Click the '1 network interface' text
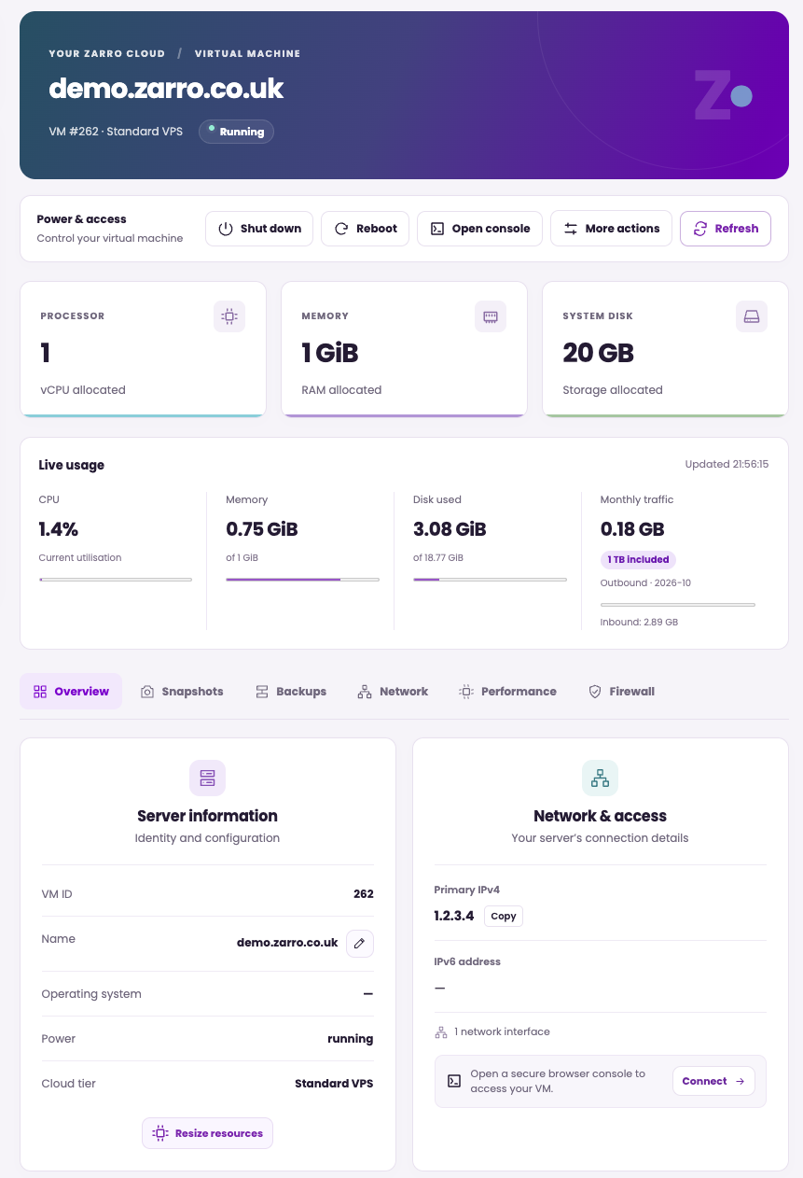The height and width of the screenshot is (1178, 803). pyautogui.click(x=502, y=1032)
